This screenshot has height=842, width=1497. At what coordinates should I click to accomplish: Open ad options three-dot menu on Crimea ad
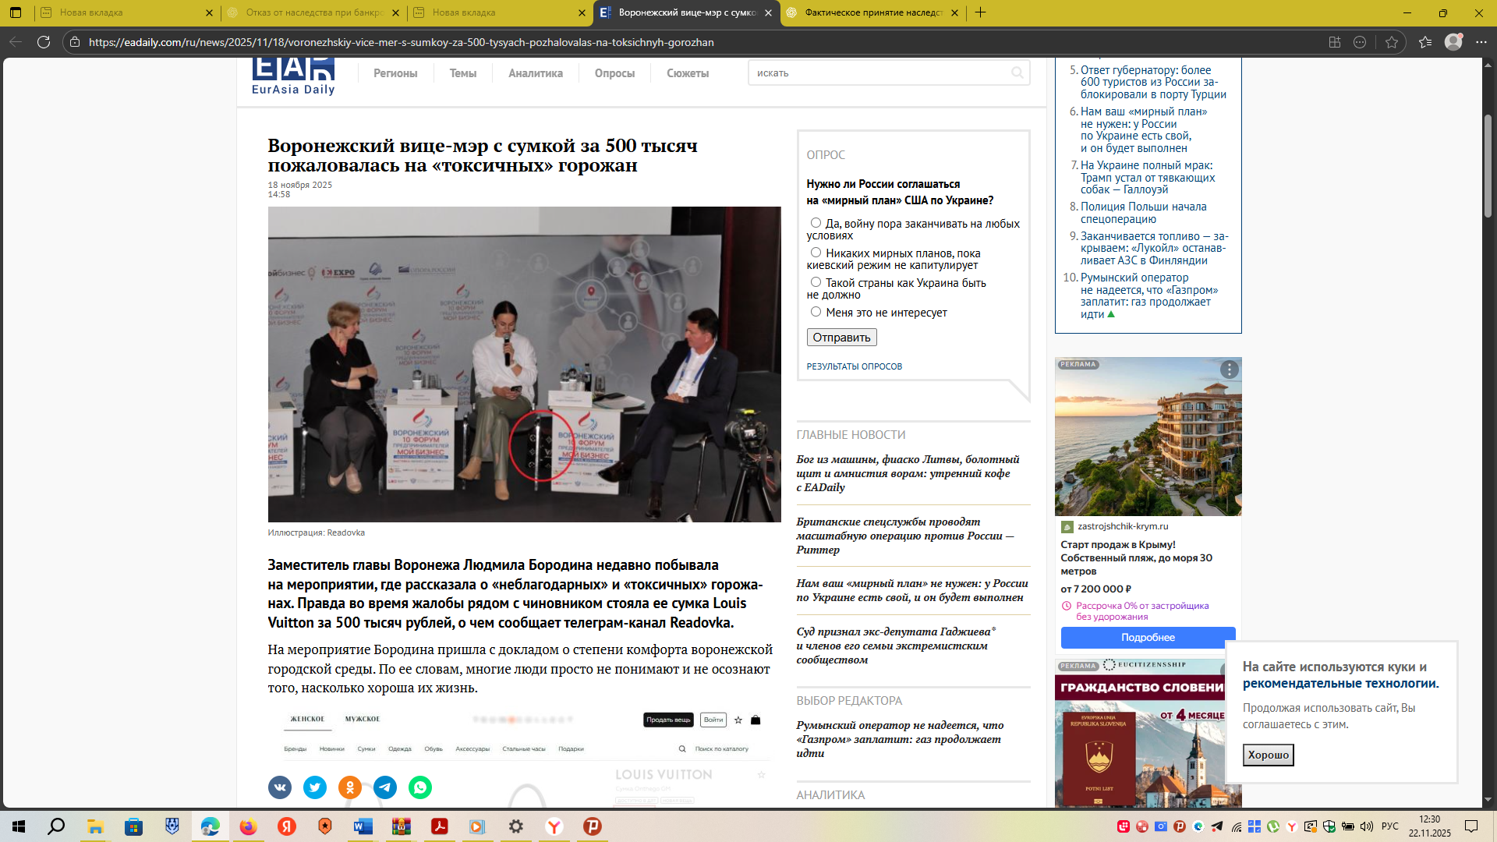click(x=1229, y=370)
